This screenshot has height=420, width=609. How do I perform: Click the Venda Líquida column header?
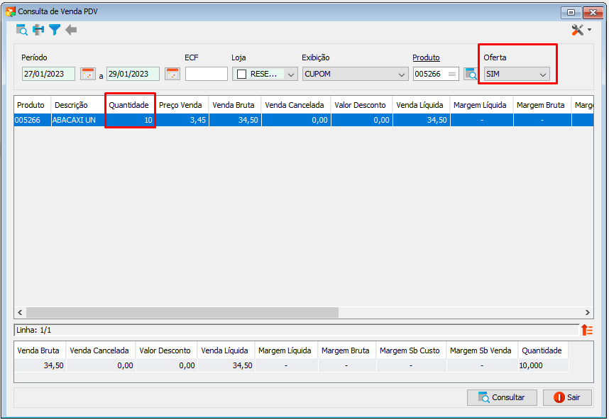pos(420,105)
